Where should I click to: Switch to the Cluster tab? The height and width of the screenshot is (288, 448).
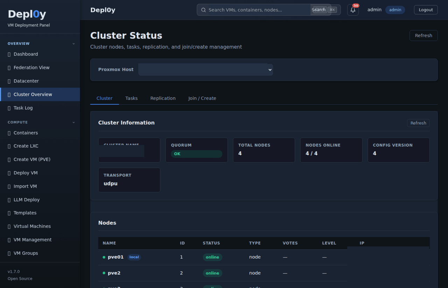(104, 98)
